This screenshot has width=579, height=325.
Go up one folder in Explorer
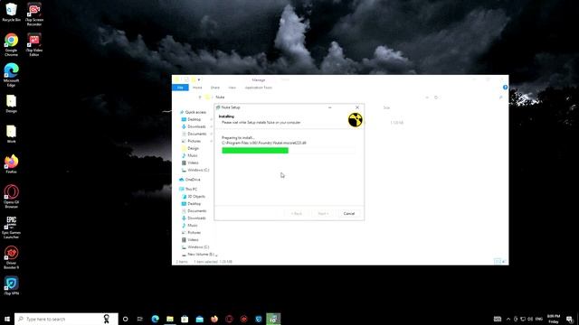tap(200, 97)
